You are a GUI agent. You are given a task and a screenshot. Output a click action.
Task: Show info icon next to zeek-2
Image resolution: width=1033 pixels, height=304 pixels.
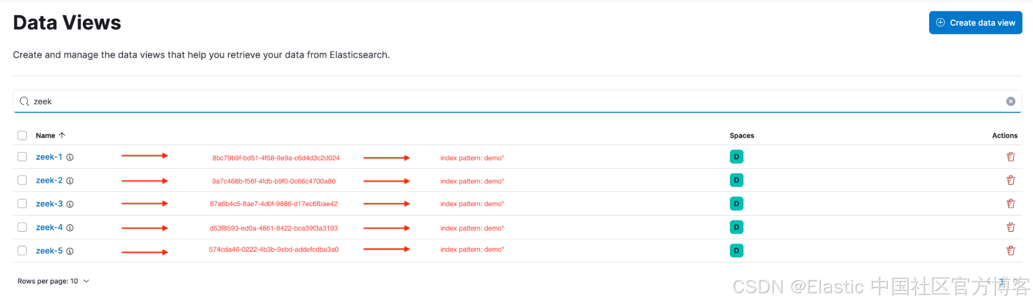tap(70, 181)
